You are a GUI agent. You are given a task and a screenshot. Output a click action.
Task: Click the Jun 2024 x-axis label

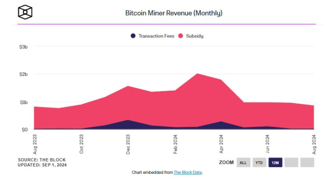tap(267, 143)
